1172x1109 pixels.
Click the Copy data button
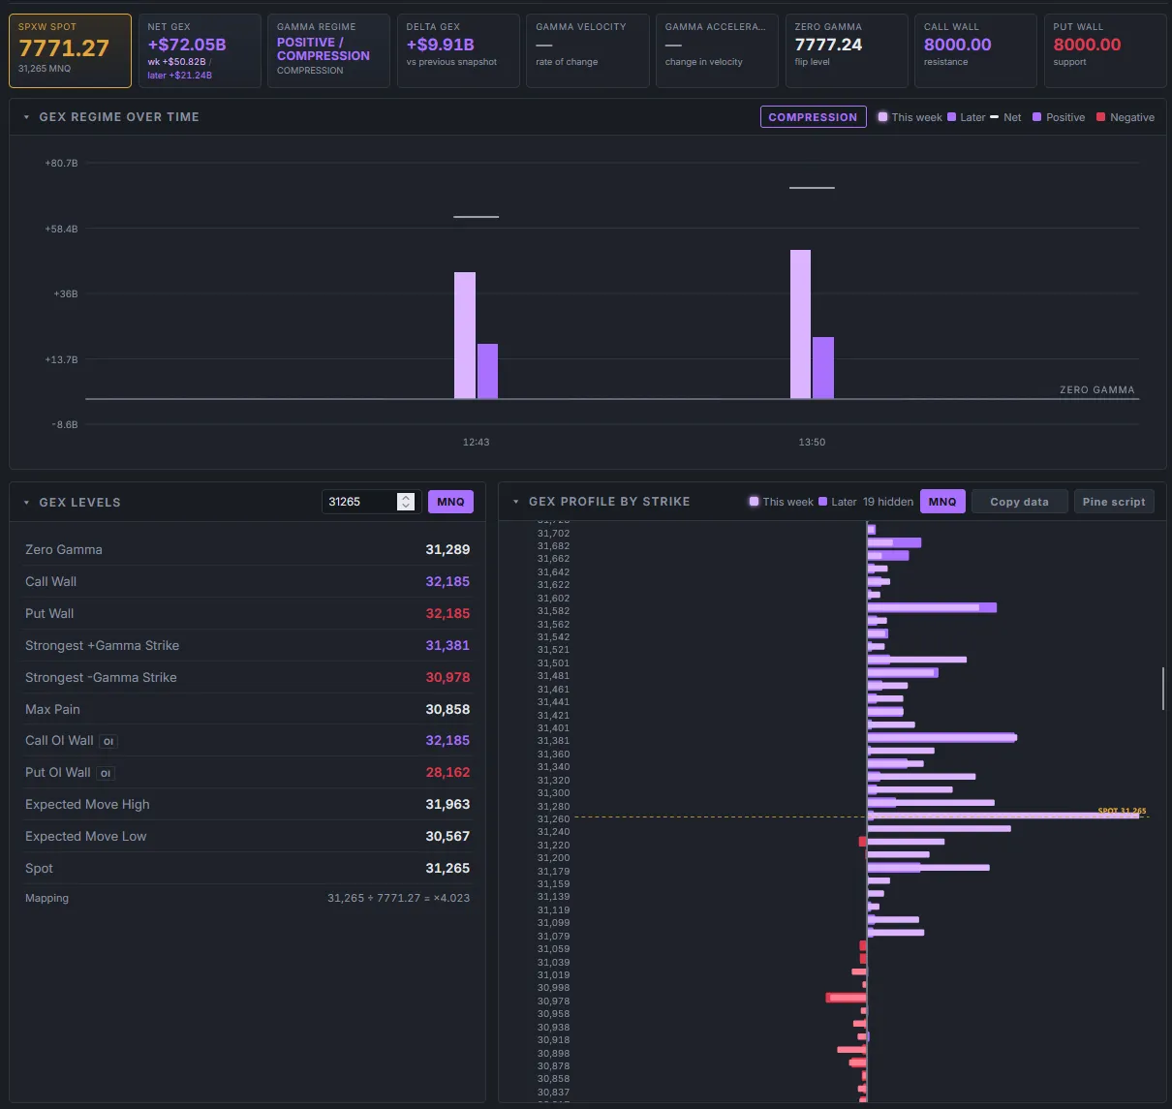1019,502
